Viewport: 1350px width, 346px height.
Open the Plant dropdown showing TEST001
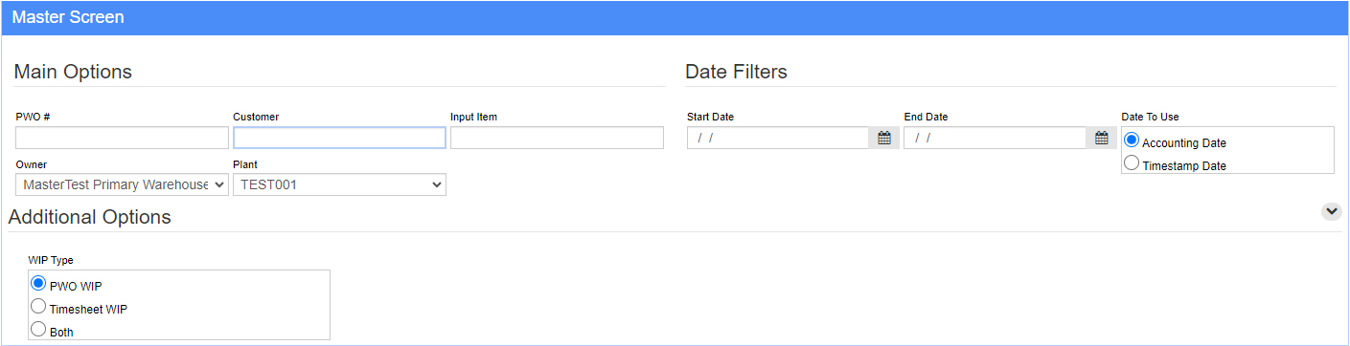tap(339, 184)
